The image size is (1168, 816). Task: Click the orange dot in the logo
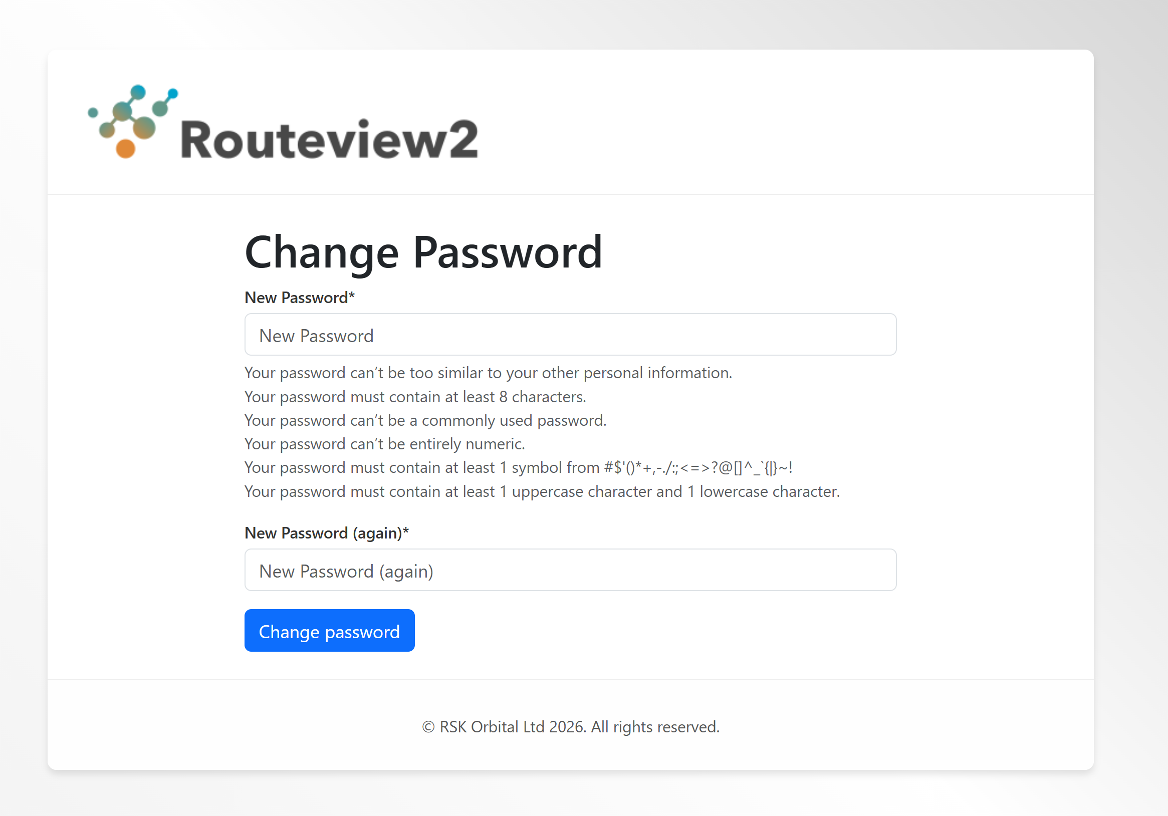pyautogui.click(x=126, y=148)
